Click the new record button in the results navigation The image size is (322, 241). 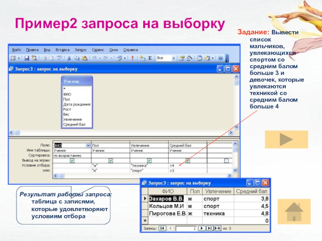coord(217,228)
